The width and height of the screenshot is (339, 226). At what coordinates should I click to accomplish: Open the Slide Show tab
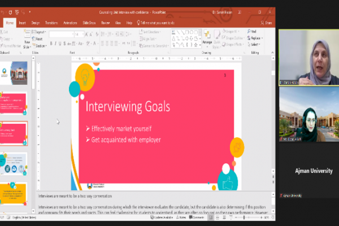(89, 23)
